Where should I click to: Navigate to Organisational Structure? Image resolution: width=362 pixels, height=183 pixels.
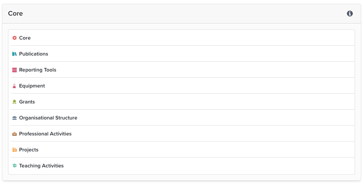48,118
